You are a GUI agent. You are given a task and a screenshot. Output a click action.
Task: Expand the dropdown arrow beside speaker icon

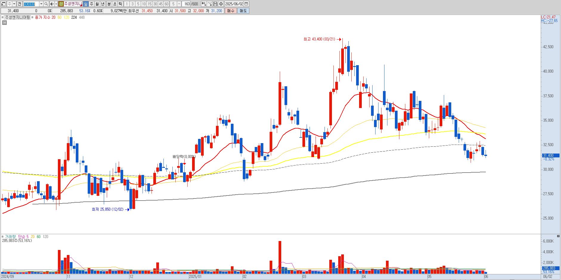click(x=56, y=4)
